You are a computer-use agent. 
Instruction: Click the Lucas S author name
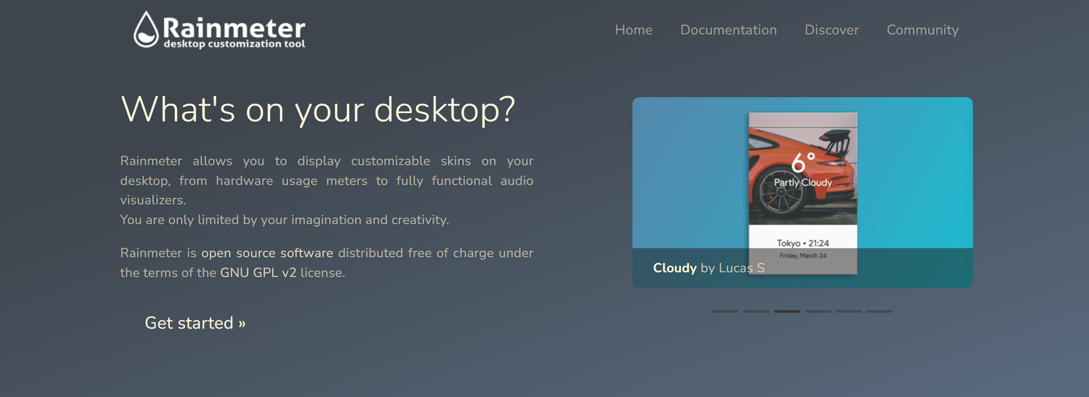(741, 268)
